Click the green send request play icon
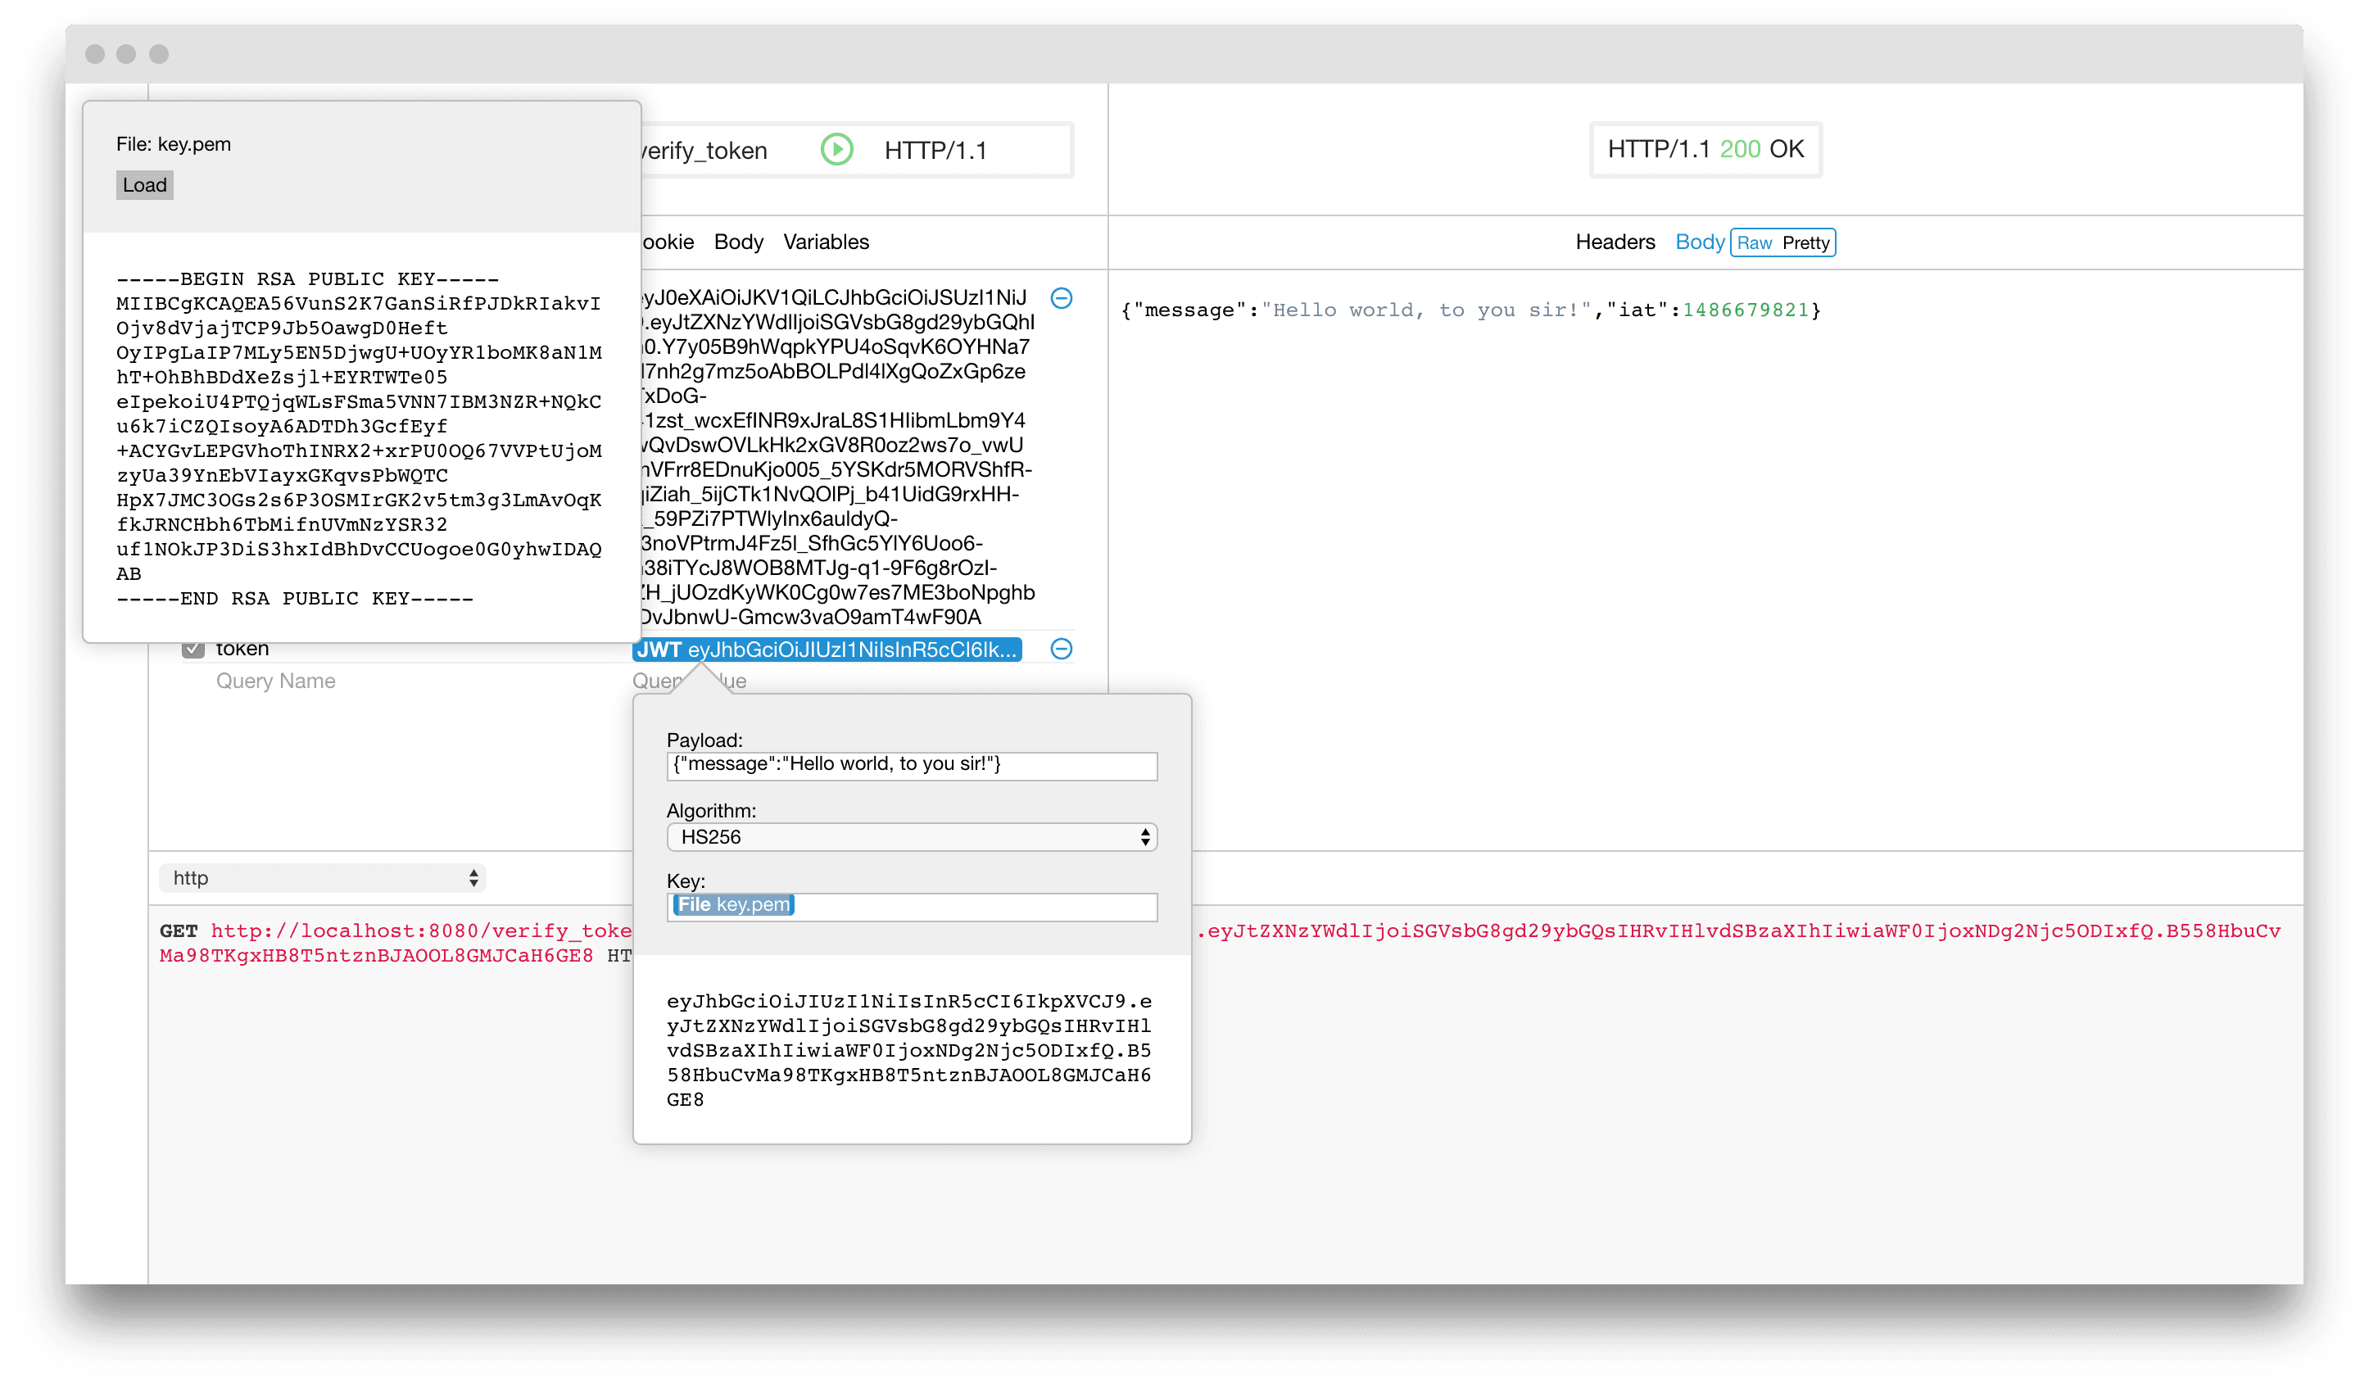This screenshot has width=2369, height=1399. [836, 150]
